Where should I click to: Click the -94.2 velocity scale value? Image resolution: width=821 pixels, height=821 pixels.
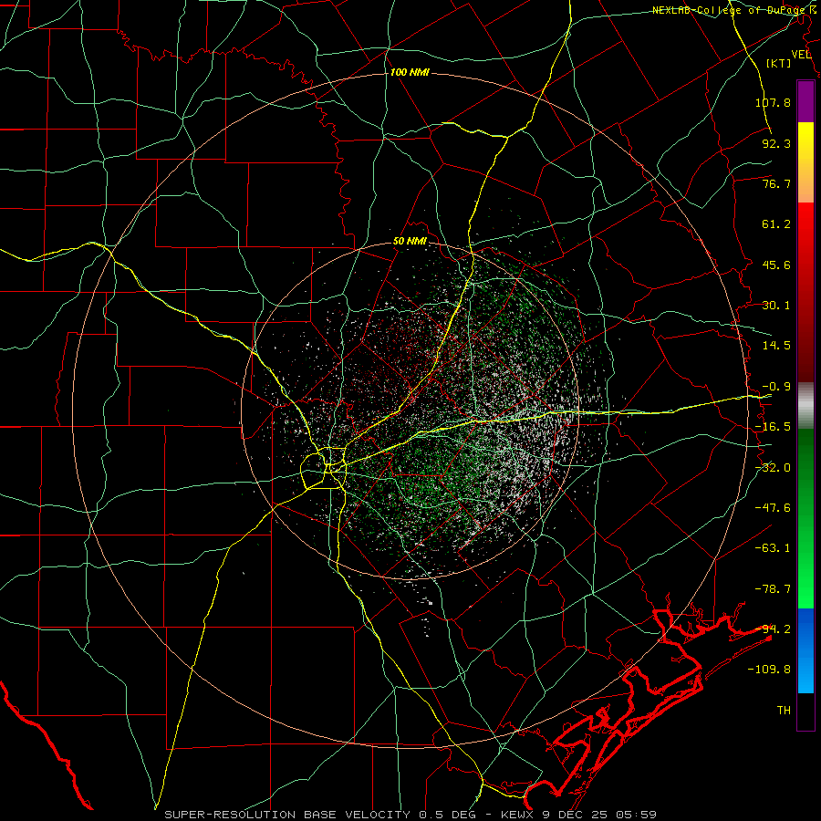[x=773, y=629]
